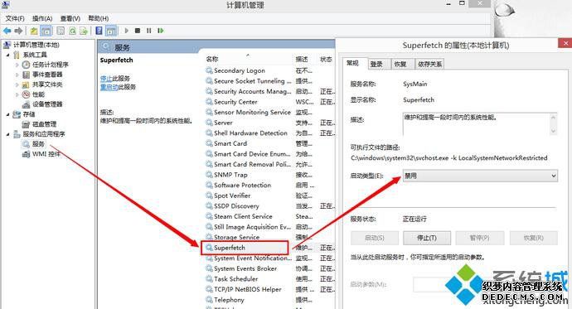Collapse the 服务和应用程序 tree node
This screenshot has width=572, height=309.
(x=7, y=134)
